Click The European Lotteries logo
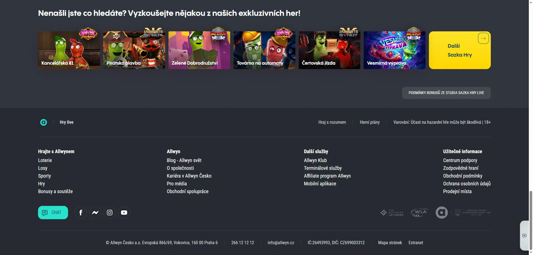 pyautogui.click(x=392, y=213)
